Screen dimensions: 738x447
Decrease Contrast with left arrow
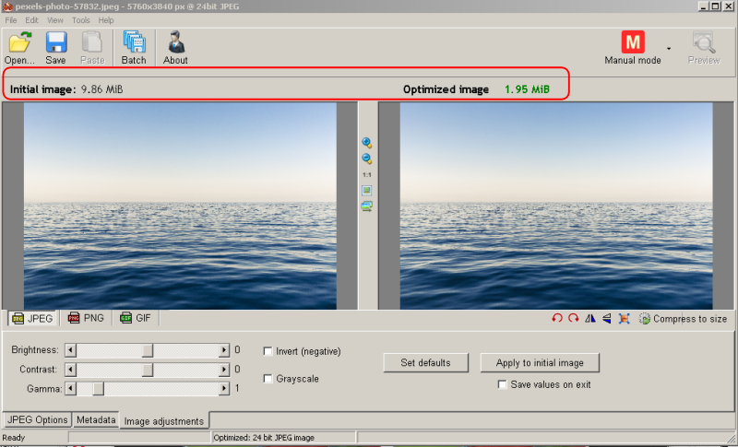pos(71,370)
